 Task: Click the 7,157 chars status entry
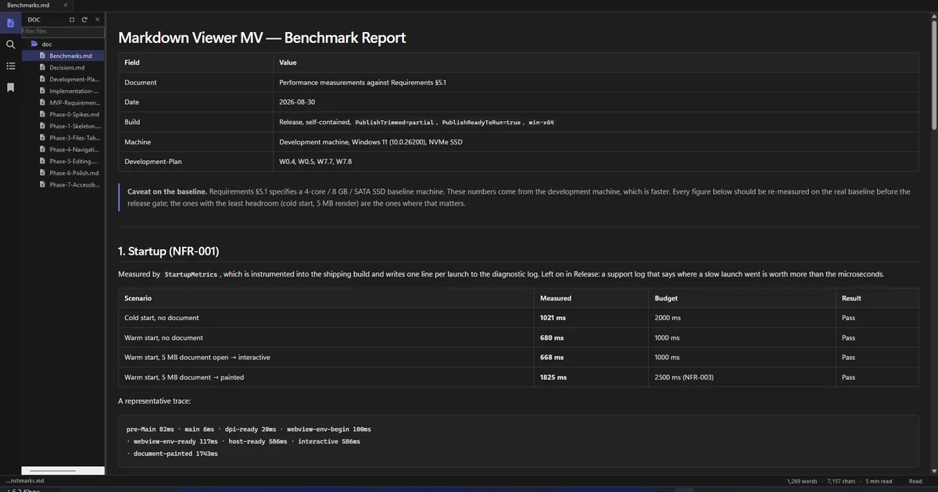[x=841, y=481]
